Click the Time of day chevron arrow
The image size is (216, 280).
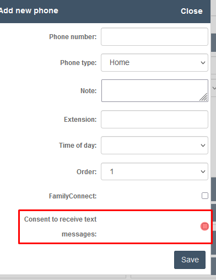click(203, 146)
